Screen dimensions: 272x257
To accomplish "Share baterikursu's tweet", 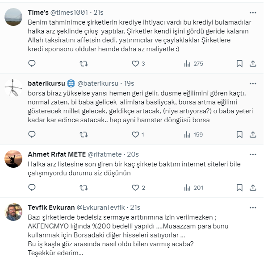I will click(x=253, y=134).
